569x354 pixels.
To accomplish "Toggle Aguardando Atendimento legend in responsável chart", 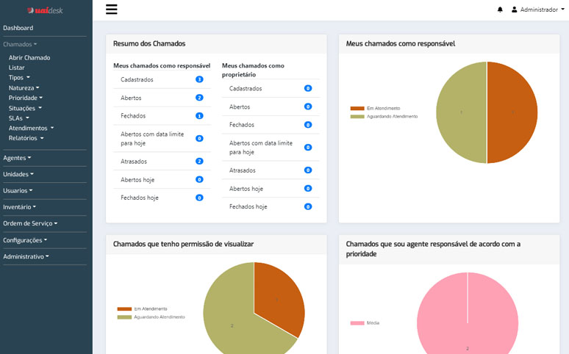I will click(384, 116).
